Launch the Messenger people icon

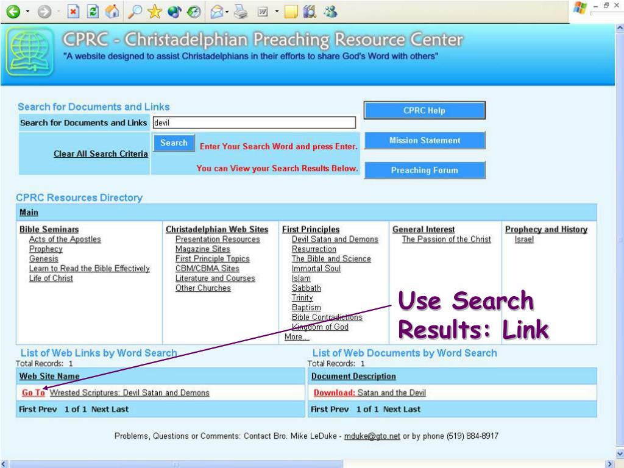tap(330, 12)
